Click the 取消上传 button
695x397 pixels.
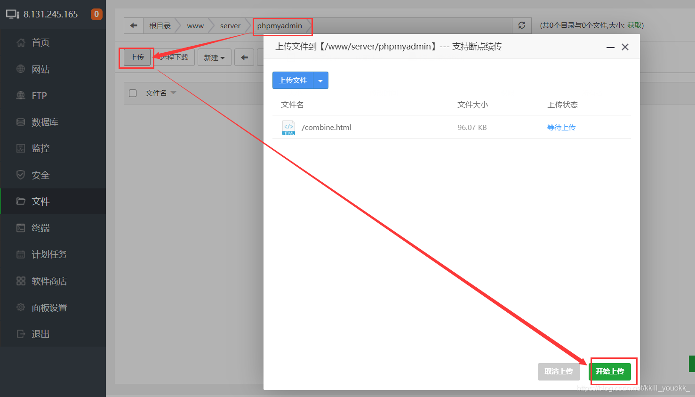559,372
